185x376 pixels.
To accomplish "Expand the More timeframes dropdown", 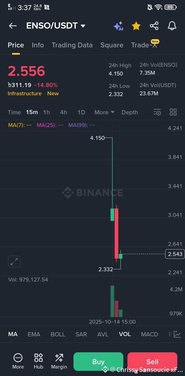I will [x=104, y=112].
